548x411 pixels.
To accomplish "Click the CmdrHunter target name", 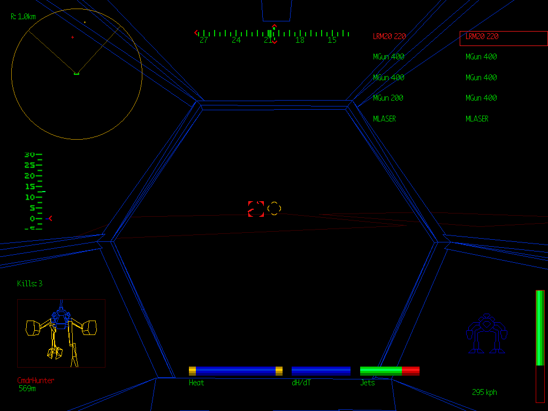I will 35,380.
